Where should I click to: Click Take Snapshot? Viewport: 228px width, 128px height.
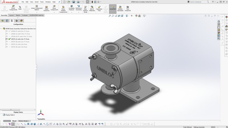pos(128,9)
